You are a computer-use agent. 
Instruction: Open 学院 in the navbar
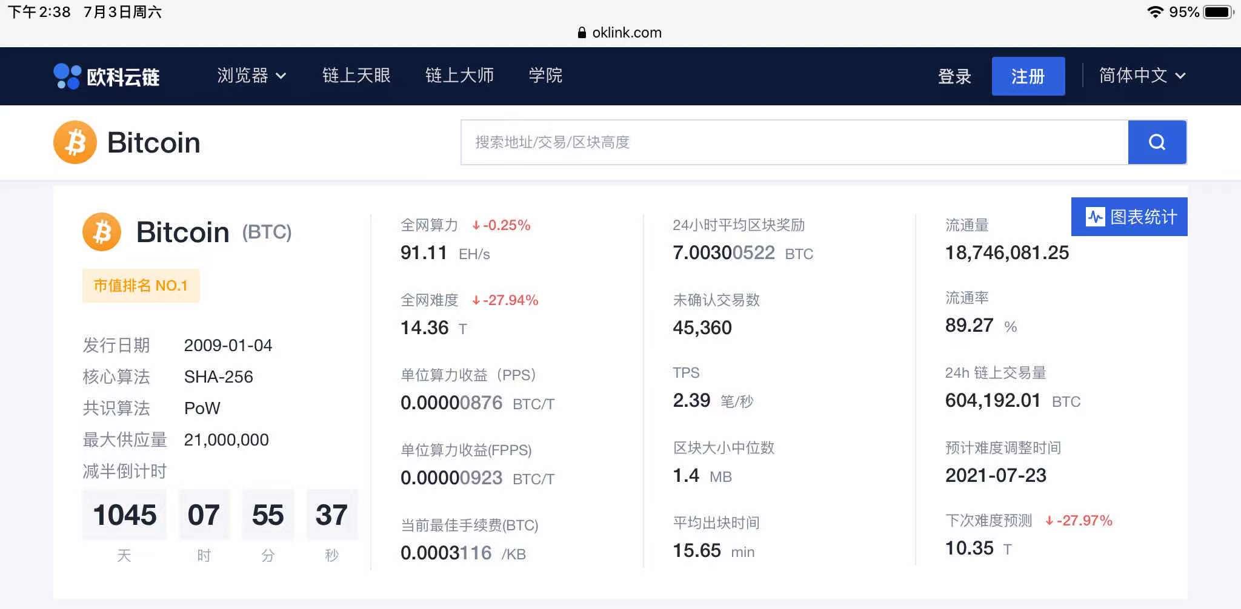point(545,76)
